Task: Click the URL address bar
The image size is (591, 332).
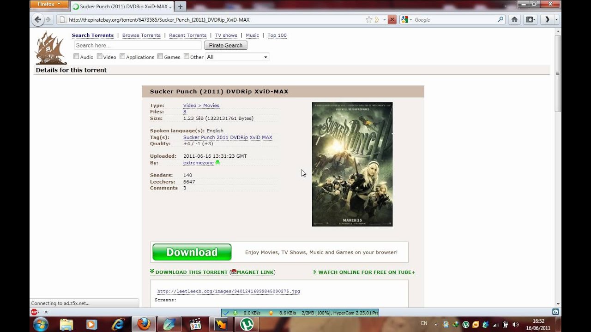Action: 215,20
